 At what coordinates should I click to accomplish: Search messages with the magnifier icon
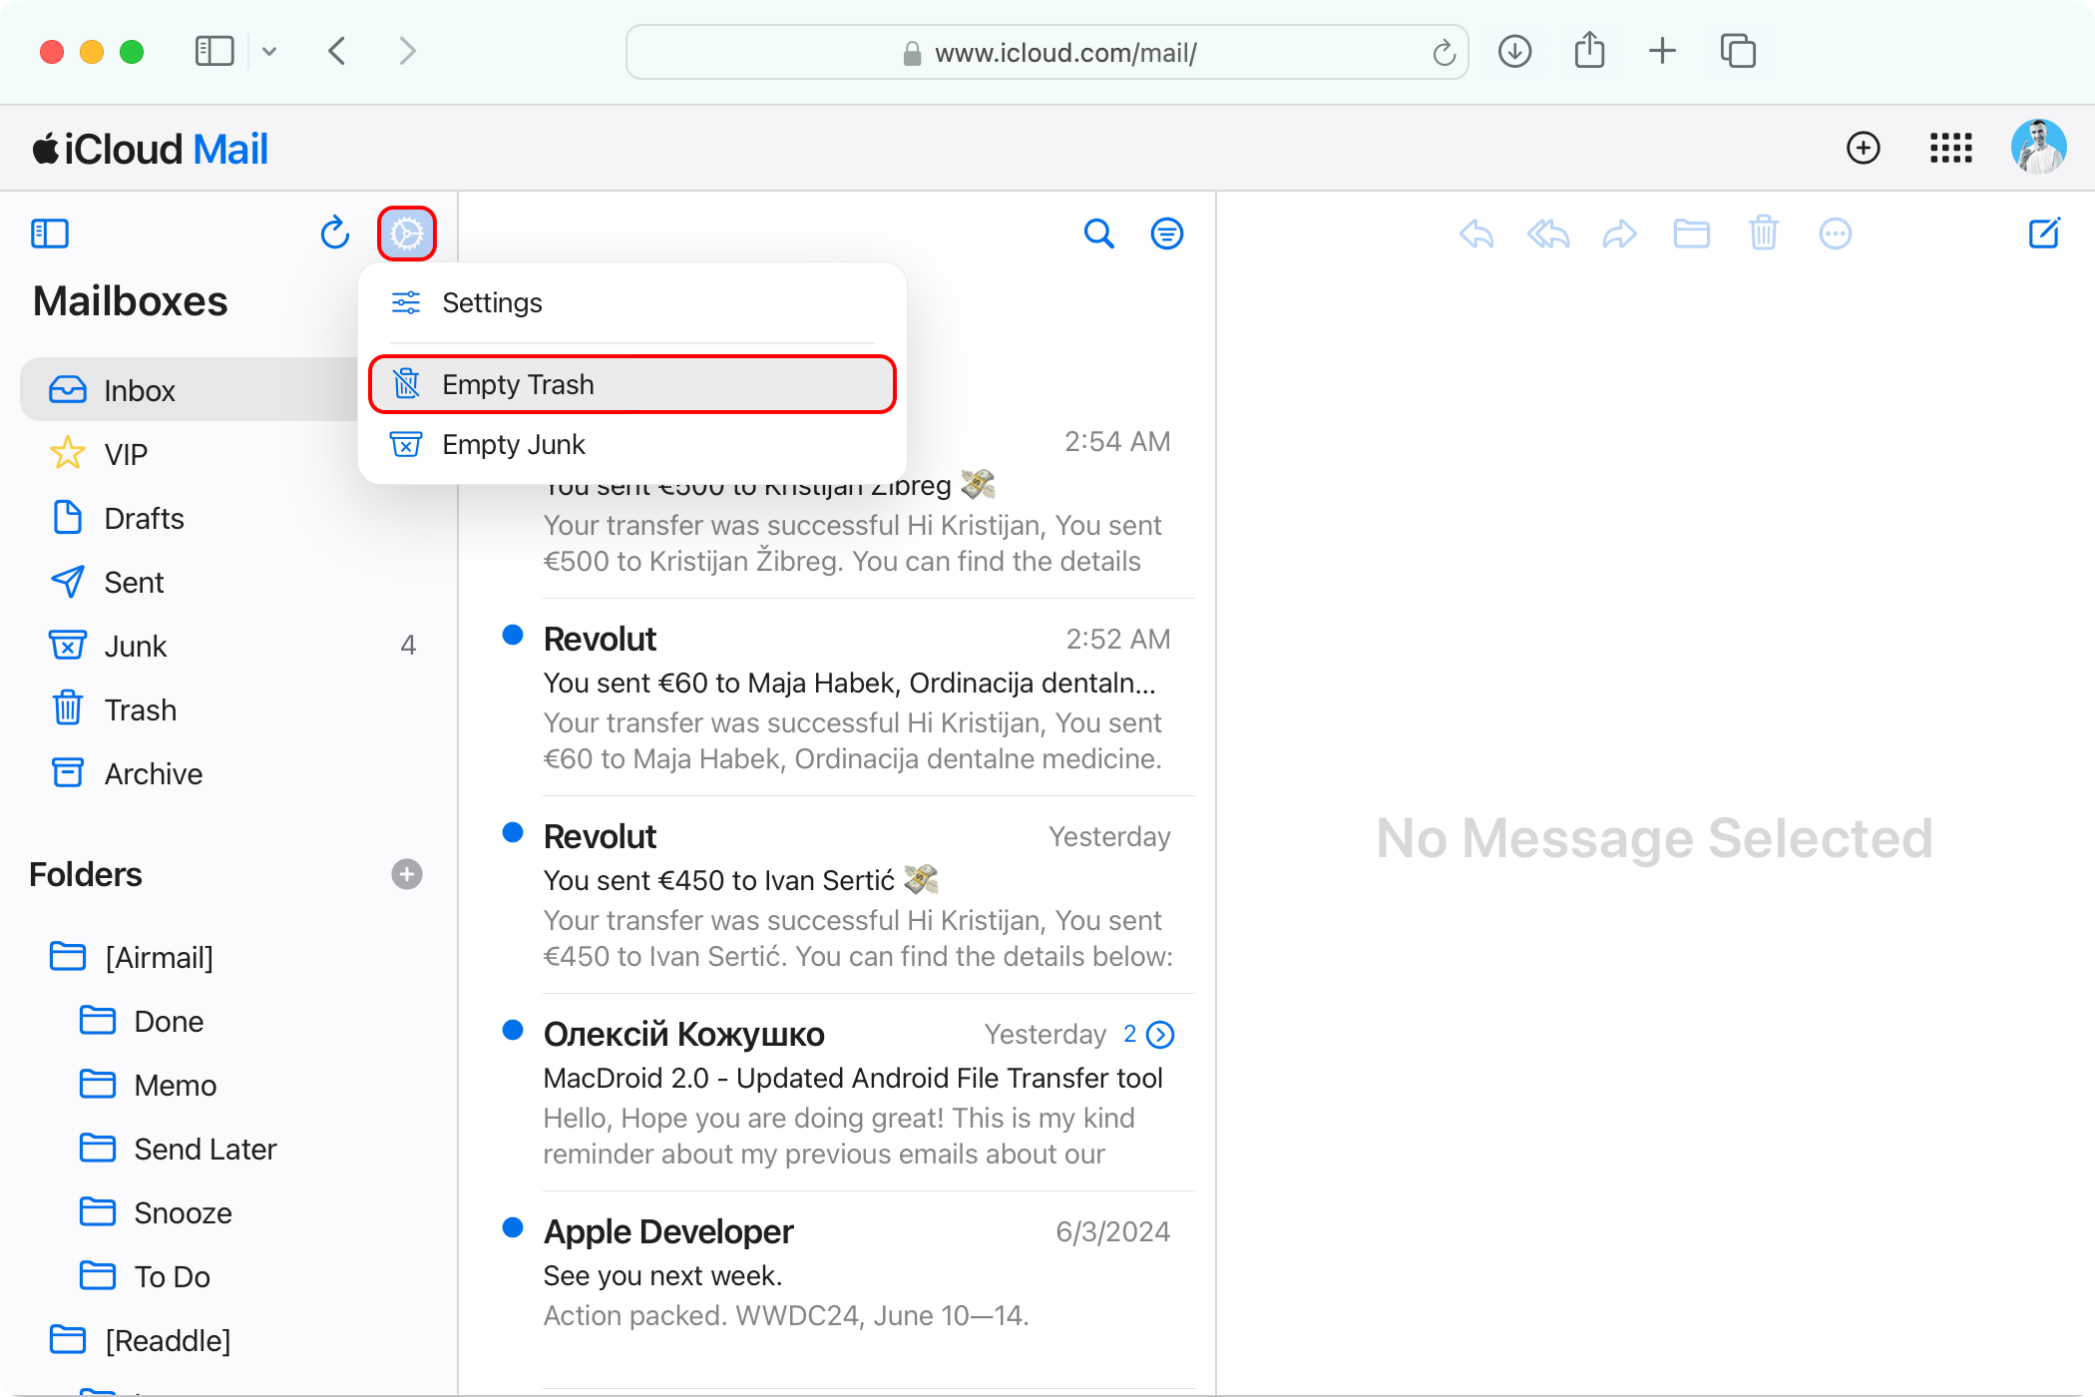(1098, 233)
